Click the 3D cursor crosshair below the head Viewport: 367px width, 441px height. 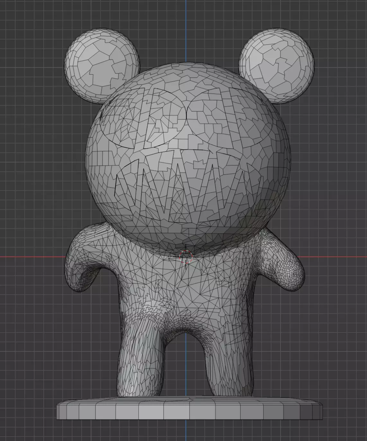point(186,257)
